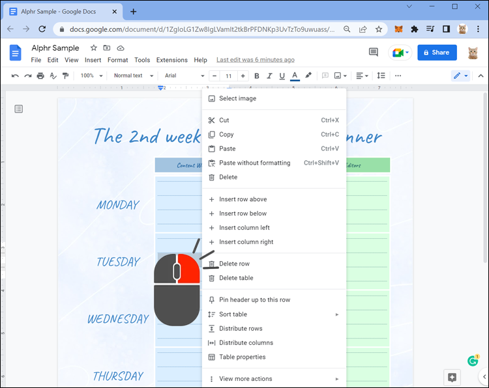The width and height of the screenshot is (489, 388).
Task: Click the Redo icon in toolbar
Action: 28,76
